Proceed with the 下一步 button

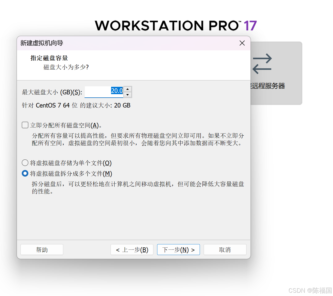(x=178, y=250)
